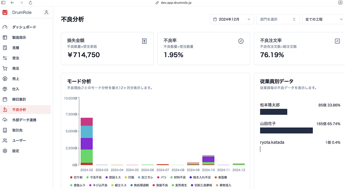Click the loss amount receipt icon
The width and height of the screenshot is (345, 189).
pyautogui.click(x=144, y=41)
